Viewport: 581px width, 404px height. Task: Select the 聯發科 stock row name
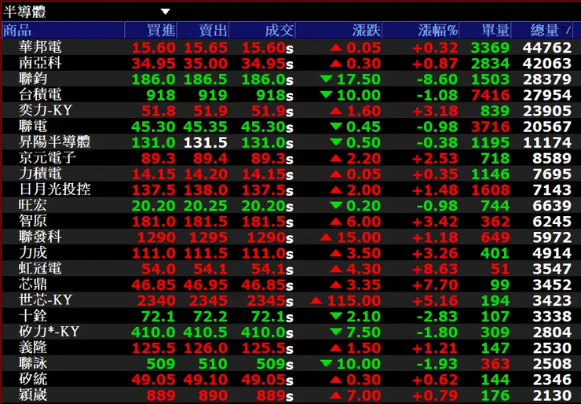click(x=40, y=237)
